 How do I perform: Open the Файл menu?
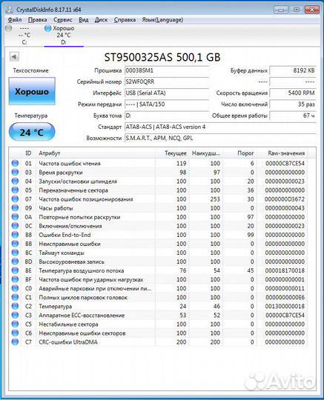tap(15, 20)
